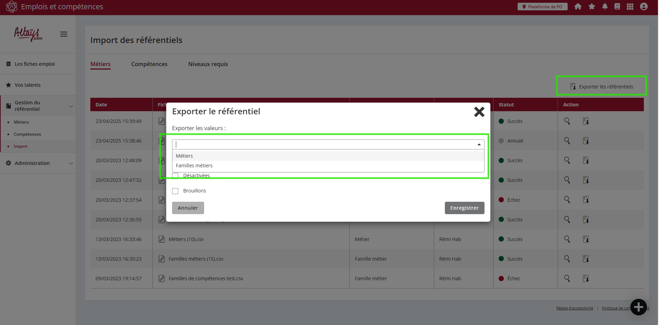
Task: Open favorites star icon in header
Action: pos(592,7)
